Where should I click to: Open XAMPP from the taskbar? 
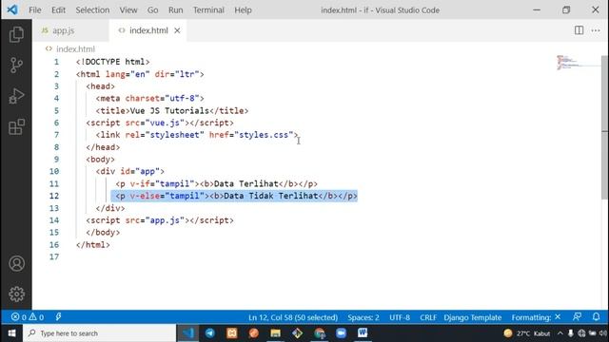point(232,333)
